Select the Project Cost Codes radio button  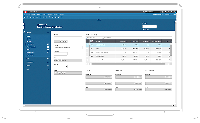[86, 38]
